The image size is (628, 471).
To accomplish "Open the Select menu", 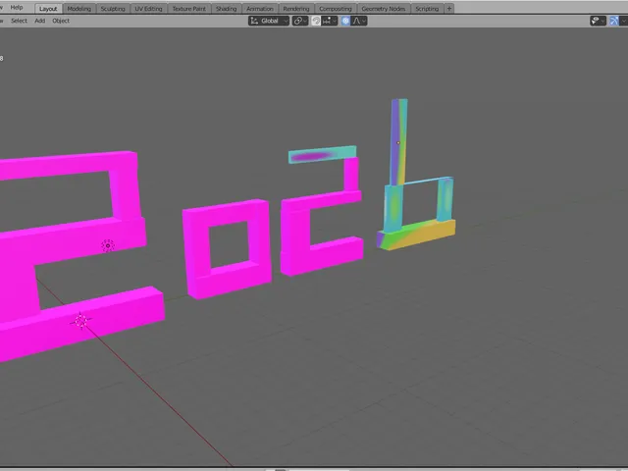I will pos(19,21).
